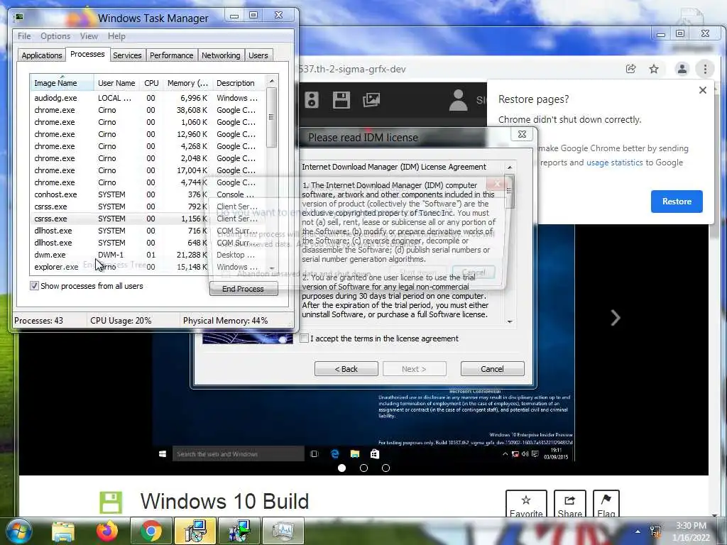Switch to the Users tab
Viewport: 727px width, 545px height.
(258, 55)
